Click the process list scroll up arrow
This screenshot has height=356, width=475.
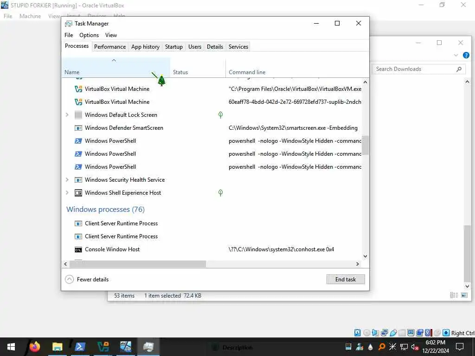[x=366, y=82]
